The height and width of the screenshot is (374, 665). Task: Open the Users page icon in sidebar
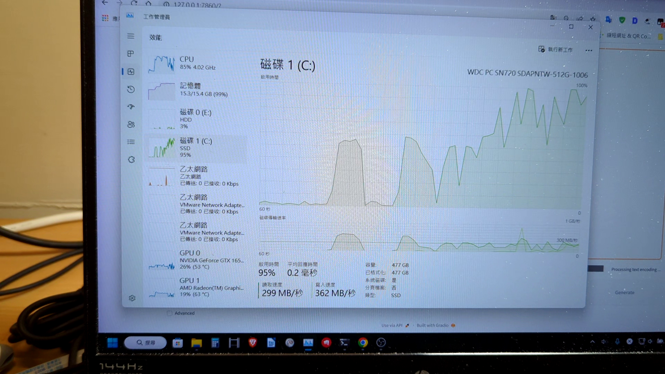[x=131, y=124]
